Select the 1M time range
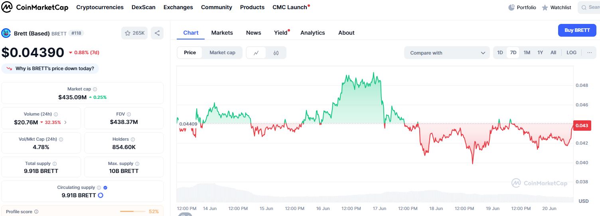The width and height of the screenshot is (600, 216). click(527, 53)
